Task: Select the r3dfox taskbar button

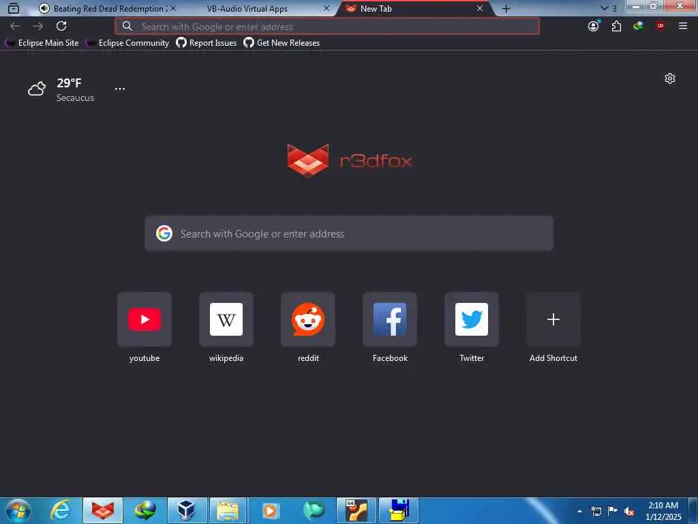Action: [x=103, y=510]
